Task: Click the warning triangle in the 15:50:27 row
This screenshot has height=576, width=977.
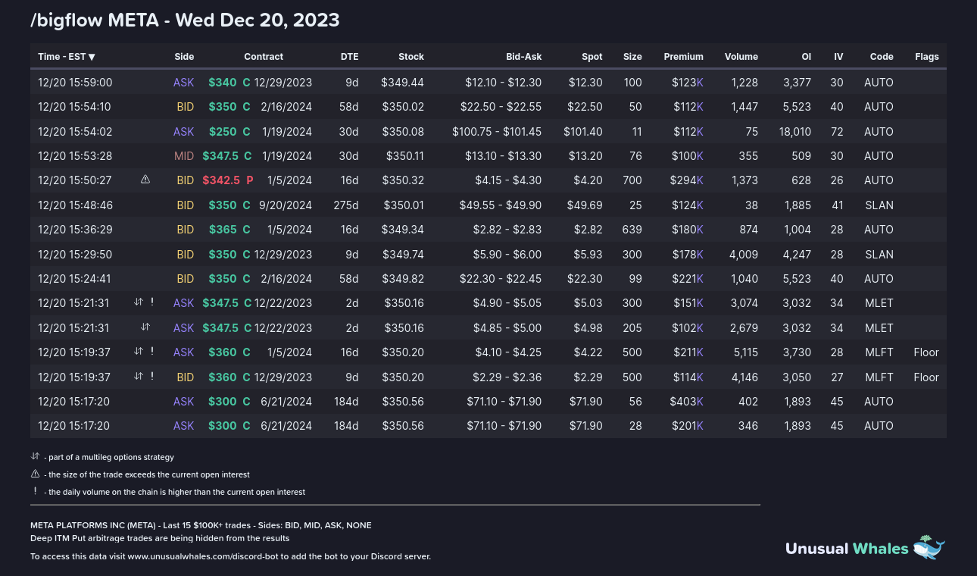Action: tap(145, 180)
